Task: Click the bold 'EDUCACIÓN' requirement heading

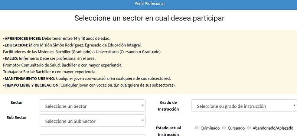Action: point(16,45)
